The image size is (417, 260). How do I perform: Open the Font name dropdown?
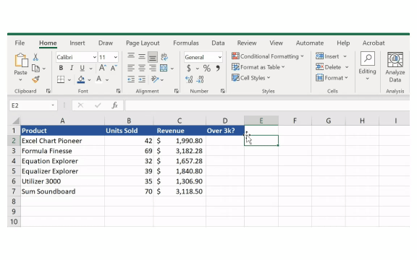(94, 57)
